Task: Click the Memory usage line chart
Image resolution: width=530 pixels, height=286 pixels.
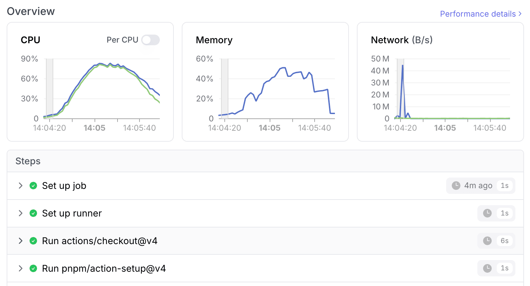Action: tap(277, 89)
